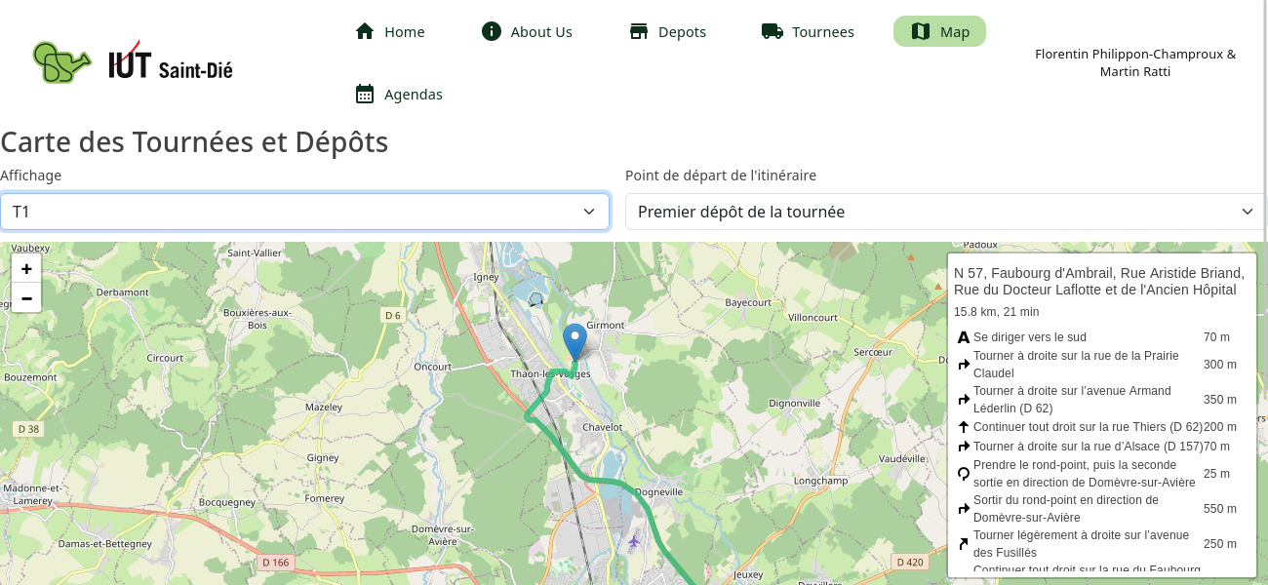Click the Depots store icon

639,31
